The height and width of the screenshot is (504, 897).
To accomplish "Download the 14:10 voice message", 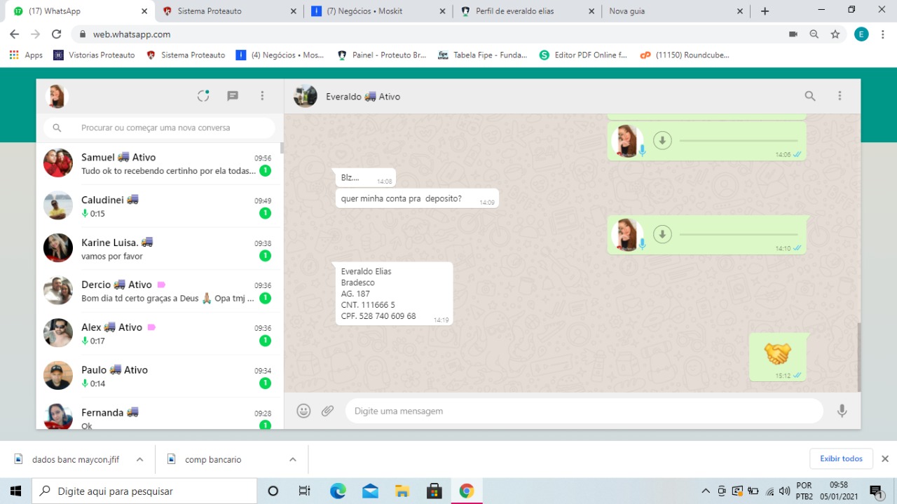I will point(662,234).
